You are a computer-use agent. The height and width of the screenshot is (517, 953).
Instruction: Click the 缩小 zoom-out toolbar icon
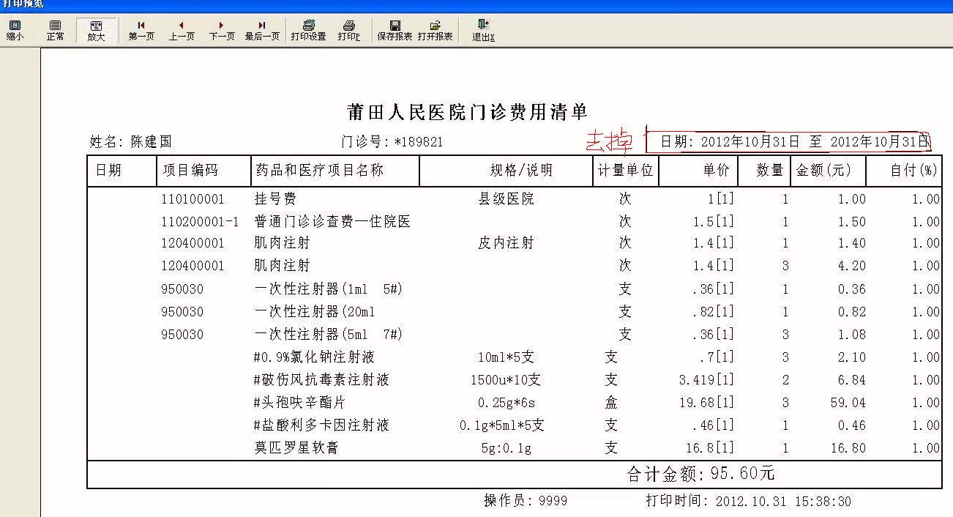click(15, 30)
